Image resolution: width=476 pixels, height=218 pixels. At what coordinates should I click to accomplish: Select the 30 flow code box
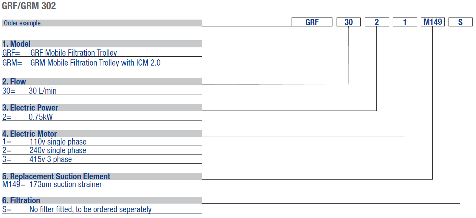tap(349, 22)
